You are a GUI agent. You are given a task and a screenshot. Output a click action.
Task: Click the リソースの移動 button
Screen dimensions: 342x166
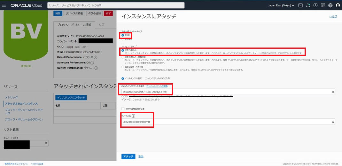tap(74, 13)
